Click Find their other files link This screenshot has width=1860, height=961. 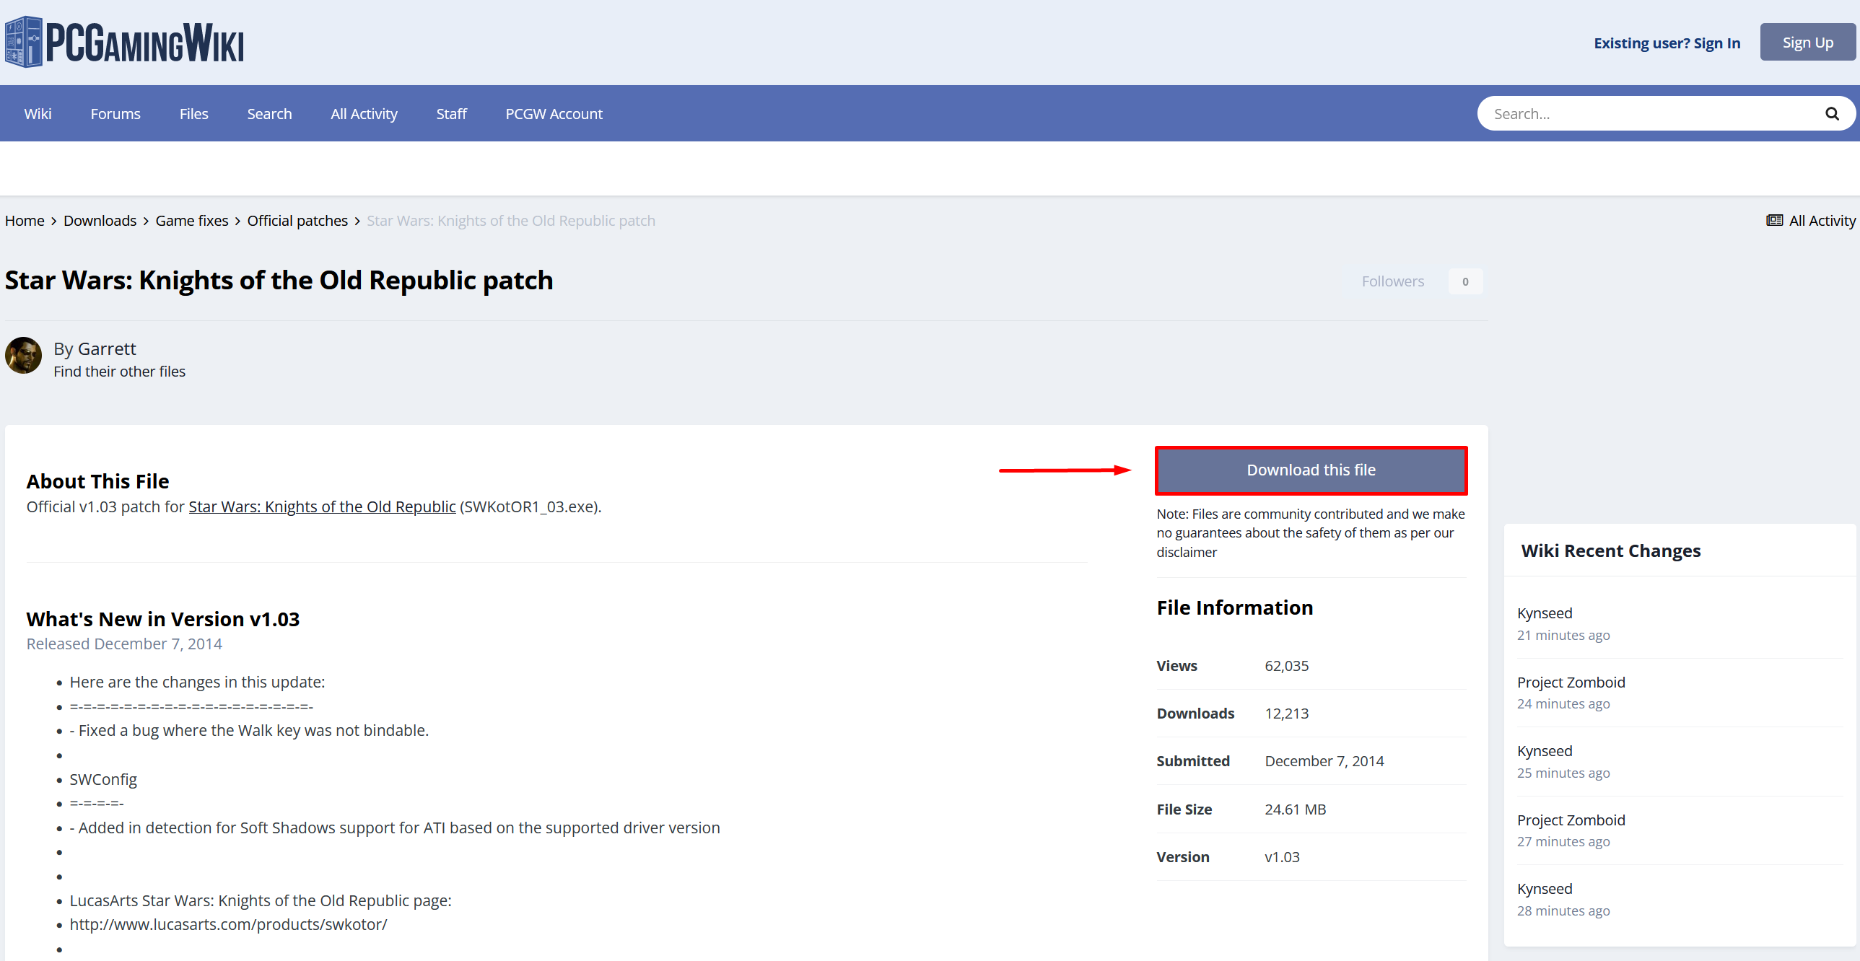pos(119,372)
